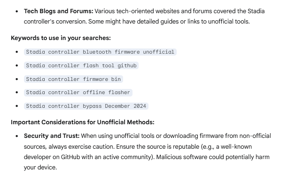The width and height of the screenshot is (289, 176).
Task: Click the 'Stadia controller bypass December 2024' chip
Action: coord(86,106)
